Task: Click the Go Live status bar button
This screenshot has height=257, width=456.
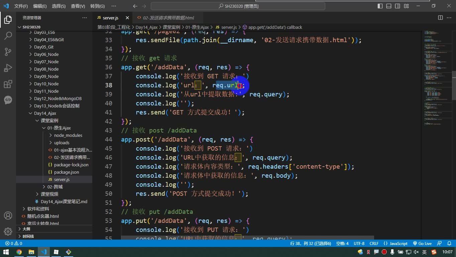Action: coord(422,244)
